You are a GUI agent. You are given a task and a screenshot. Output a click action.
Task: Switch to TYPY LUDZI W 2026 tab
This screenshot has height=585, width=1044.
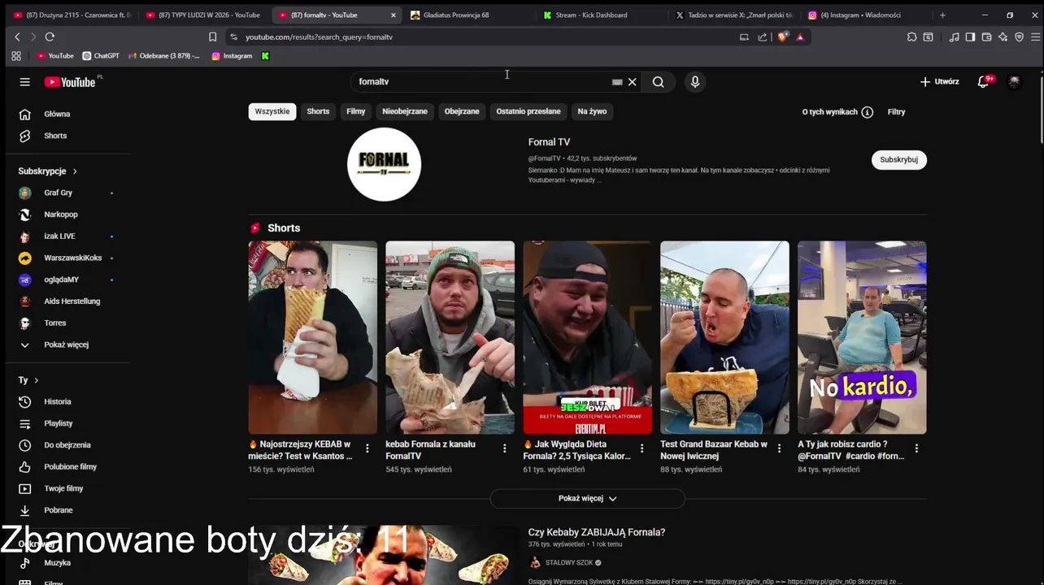[203, 15]
